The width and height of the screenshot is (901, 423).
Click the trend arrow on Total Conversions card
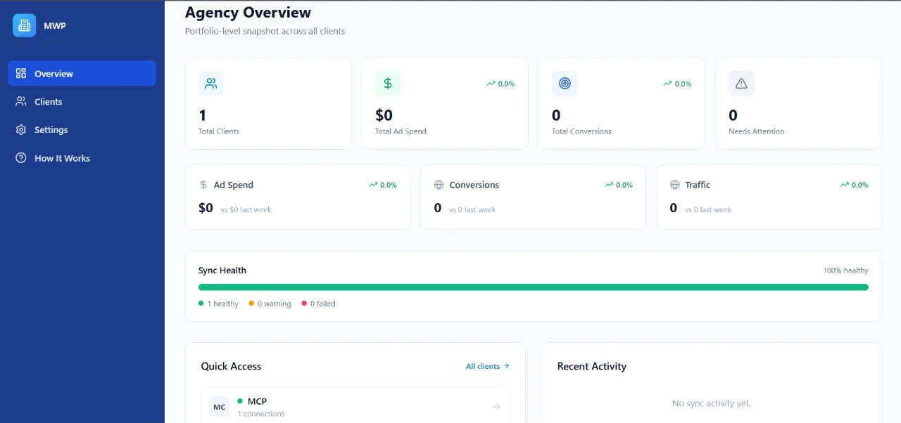667,84
